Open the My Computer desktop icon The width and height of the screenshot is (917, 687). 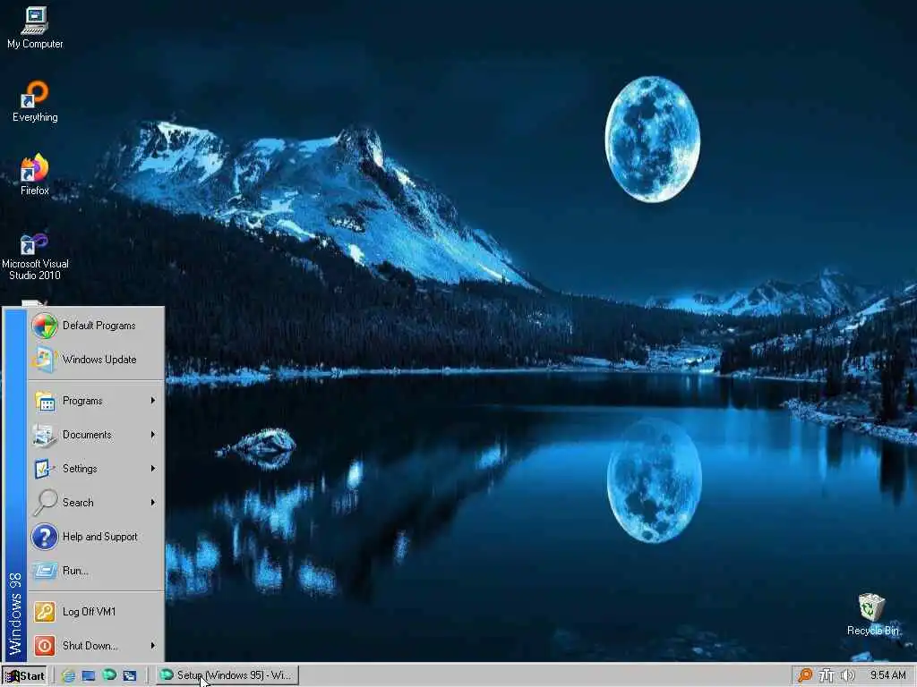(35, 27)
